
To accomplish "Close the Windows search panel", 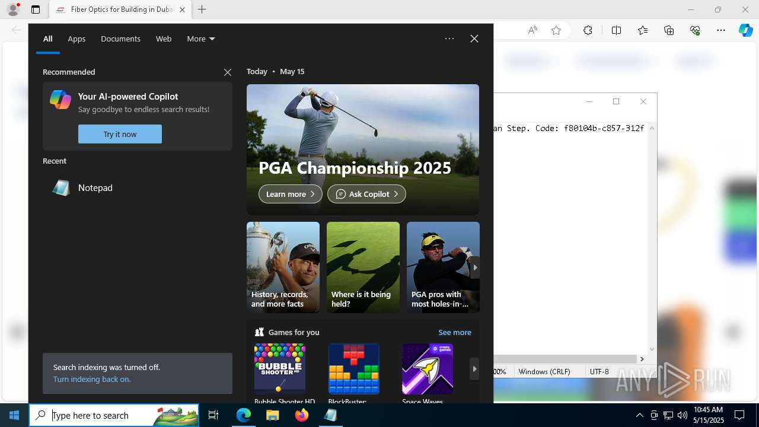I will coord(474,39).
